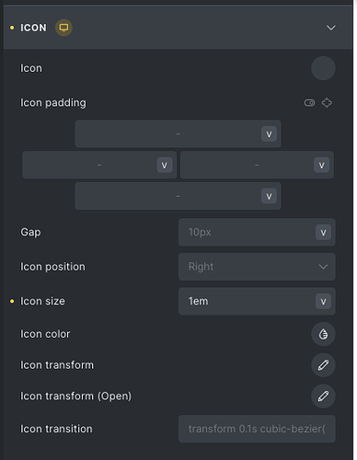Click the ICON section header title
This screenshot has width=357, height=460.
33,28
